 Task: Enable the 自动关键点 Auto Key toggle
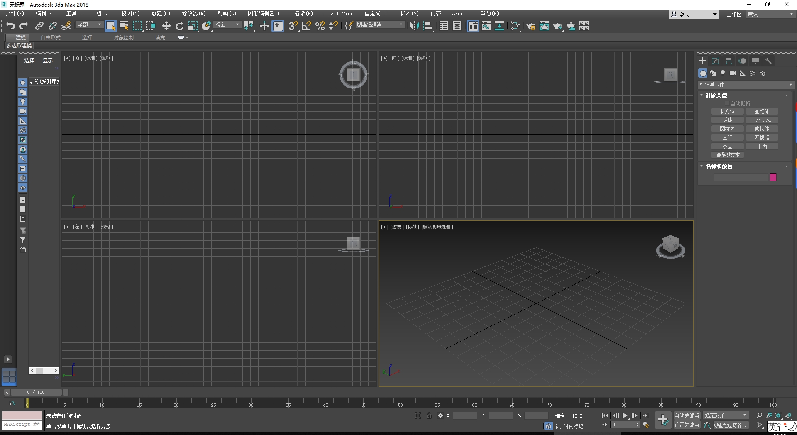point(687,415)
